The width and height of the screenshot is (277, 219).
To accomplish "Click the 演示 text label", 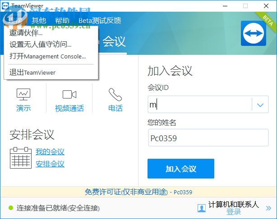I will coord(23,108).
